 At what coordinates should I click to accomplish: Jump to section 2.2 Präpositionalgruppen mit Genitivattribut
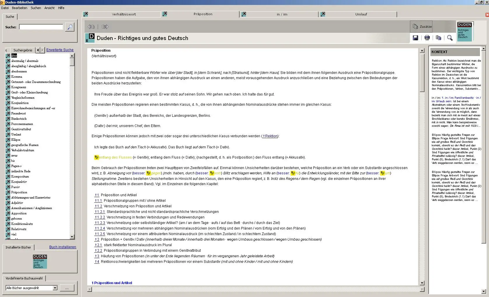tap(98, 251)
